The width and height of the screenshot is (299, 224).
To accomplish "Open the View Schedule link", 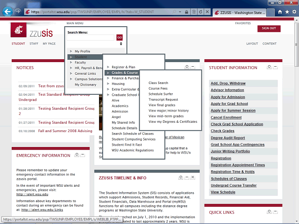I will [223, 192].
